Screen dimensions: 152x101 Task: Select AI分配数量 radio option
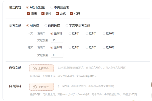click(x=28, y=7)
